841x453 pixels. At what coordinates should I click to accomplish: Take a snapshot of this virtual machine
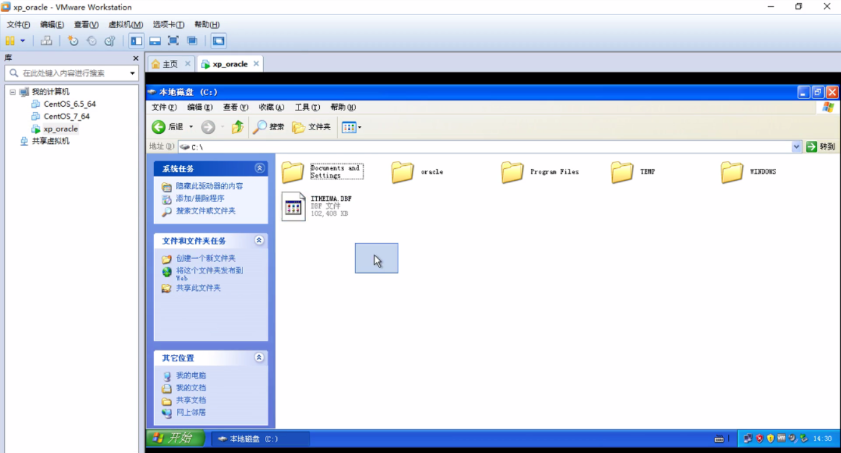pyautogui.click(x=73, y=41)
